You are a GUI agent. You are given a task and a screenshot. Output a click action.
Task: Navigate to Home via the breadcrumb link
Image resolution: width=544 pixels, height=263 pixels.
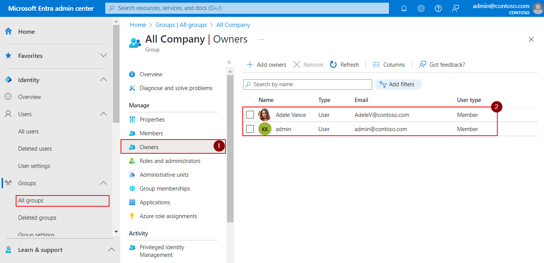(138, 25)
